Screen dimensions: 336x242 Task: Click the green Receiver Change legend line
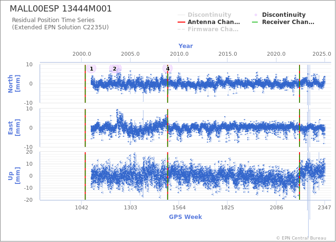pyautogui.click(x=255, y=22)
